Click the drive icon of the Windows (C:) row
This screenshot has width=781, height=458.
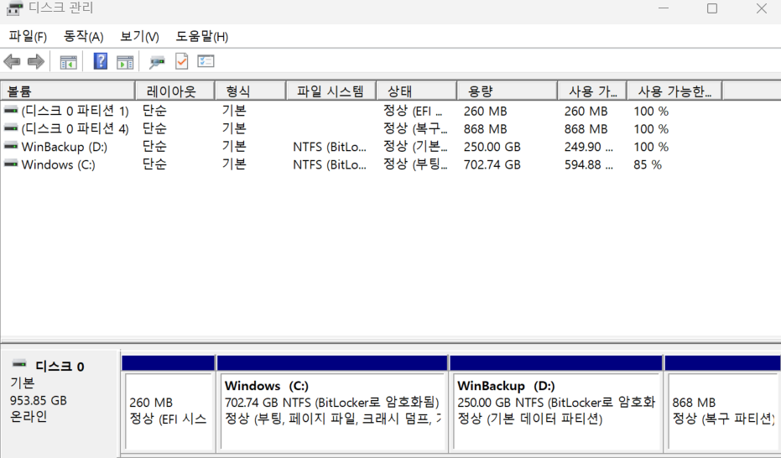point(11,164)
